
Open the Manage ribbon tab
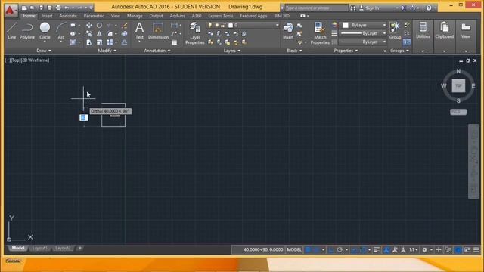pos(135,16)
